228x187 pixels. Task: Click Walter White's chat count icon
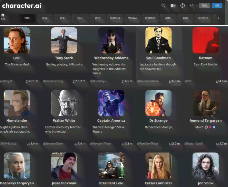point(76,144)
